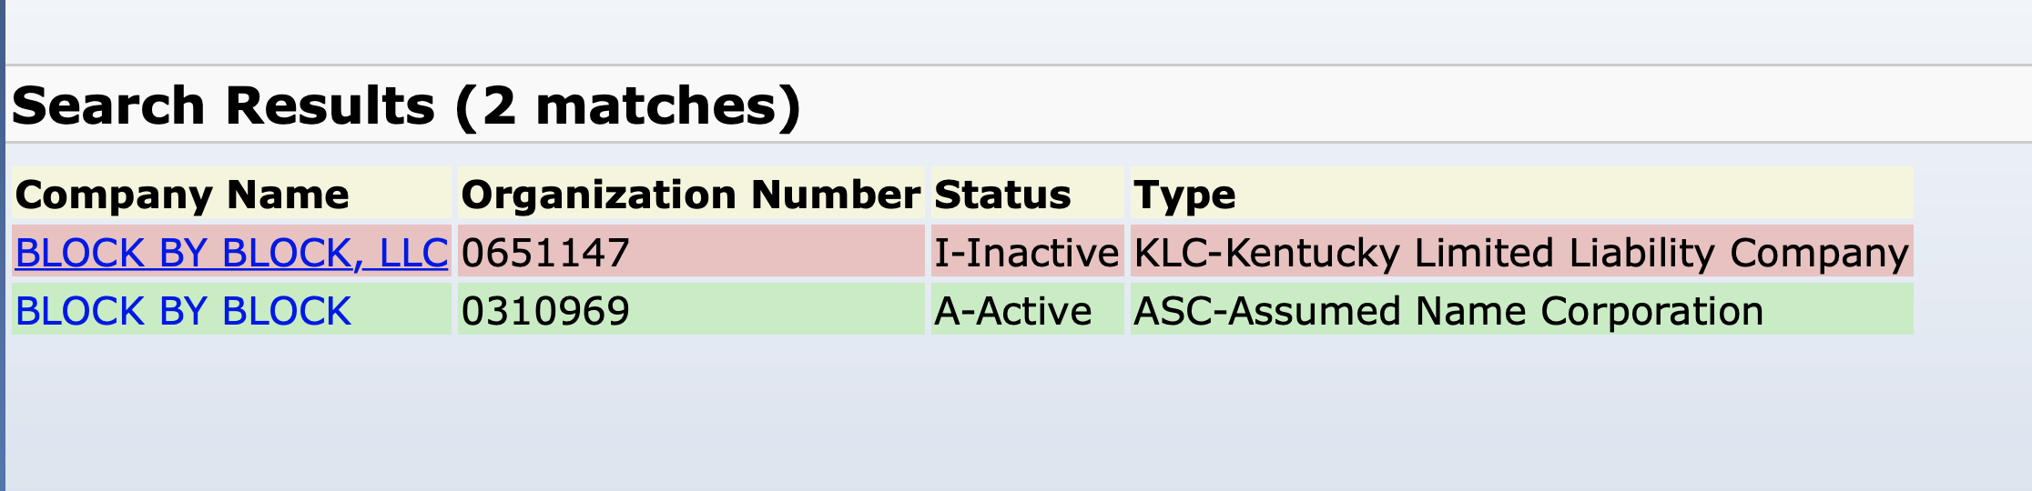
Task: Click the KLC-Kentucky Limited Liability Company cell
Action: coord(1520,253)
